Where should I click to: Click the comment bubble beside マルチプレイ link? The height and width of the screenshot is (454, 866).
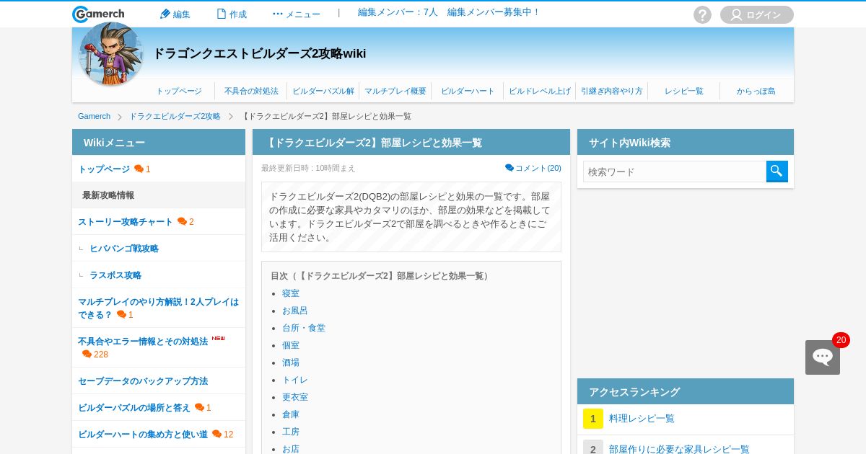(121, 315)
